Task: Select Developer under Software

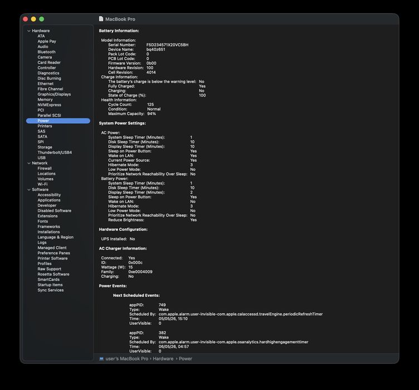Action: pyautogui.click(x=47, y=205)
